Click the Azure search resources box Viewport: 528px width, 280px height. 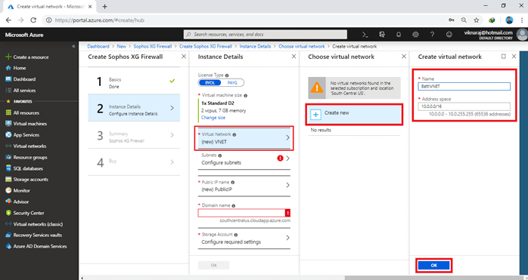[x=266, y=34]
